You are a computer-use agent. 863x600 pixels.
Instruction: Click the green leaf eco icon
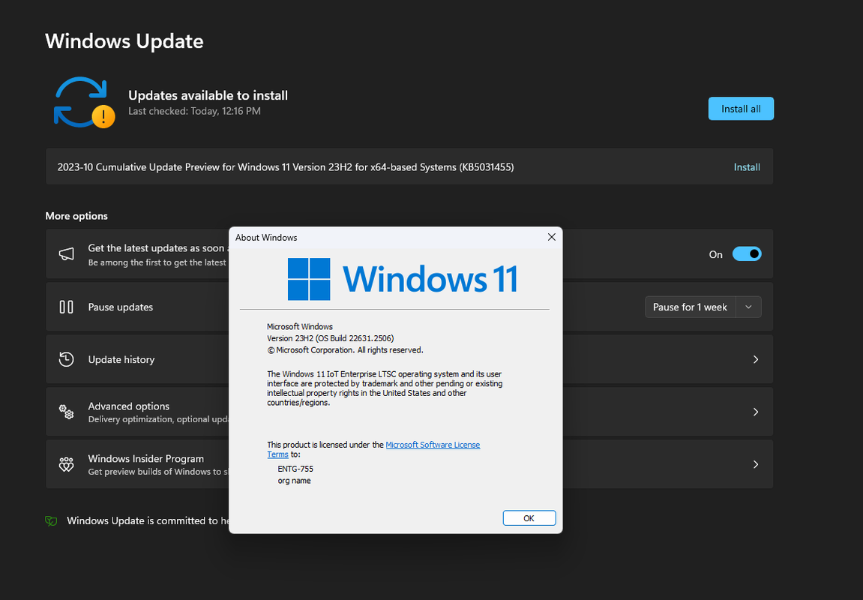pyautogui.click(x=51, y=520)
